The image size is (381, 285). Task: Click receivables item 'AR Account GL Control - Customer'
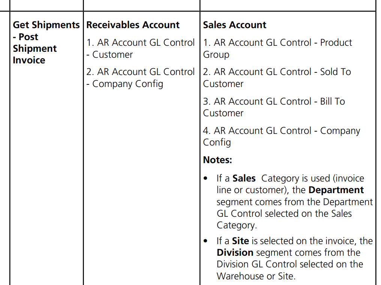point(141,49)
